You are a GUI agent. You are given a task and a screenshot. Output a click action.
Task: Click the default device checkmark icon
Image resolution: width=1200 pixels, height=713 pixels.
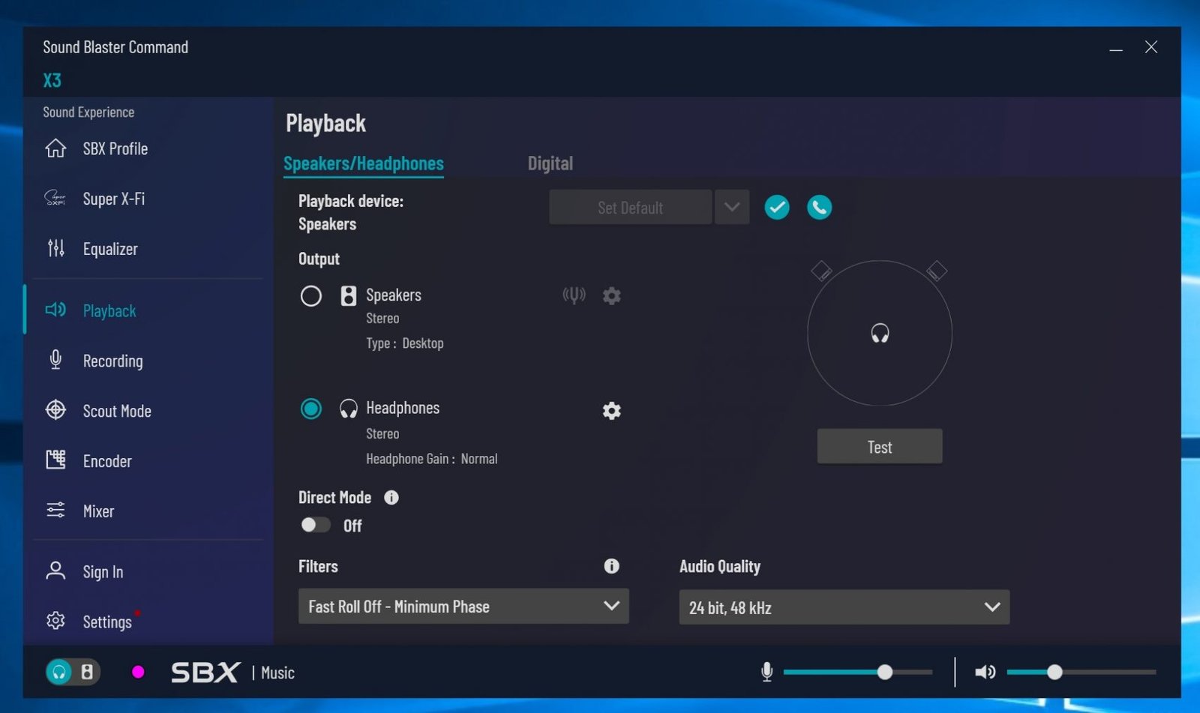pyautogui.click(x=777, y=207)
